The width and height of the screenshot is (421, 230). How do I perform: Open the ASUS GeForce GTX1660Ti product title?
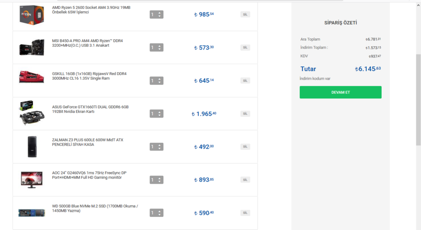pyautogui.click(x=90, y=109)
